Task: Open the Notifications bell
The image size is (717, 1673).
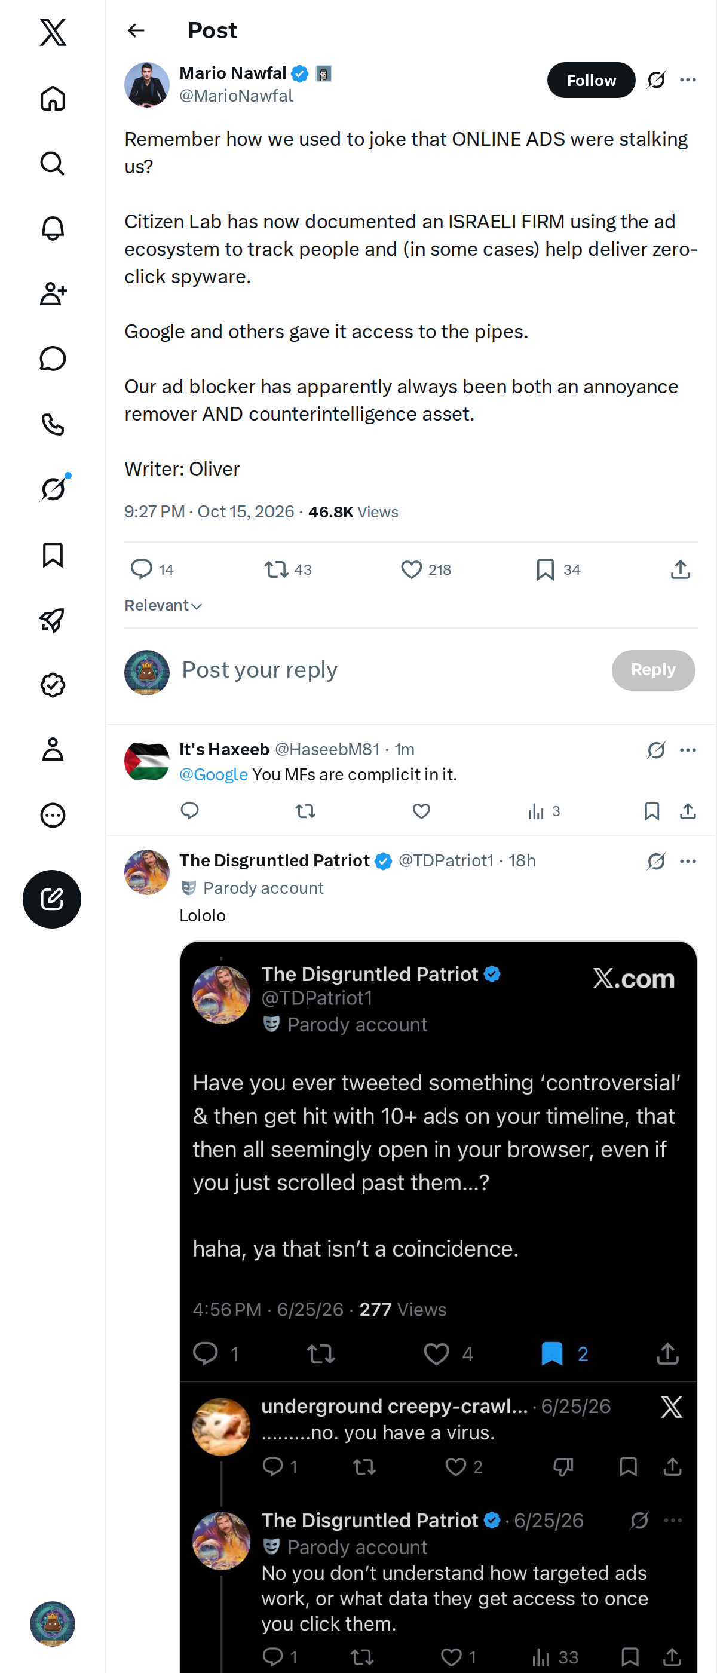Action: click(x=53, y=229)
